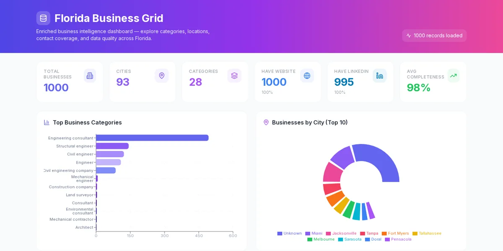Click pin icon next to Businesses by City
The height and width of the screenshot is (251, 503).
[x=266, y=123]
